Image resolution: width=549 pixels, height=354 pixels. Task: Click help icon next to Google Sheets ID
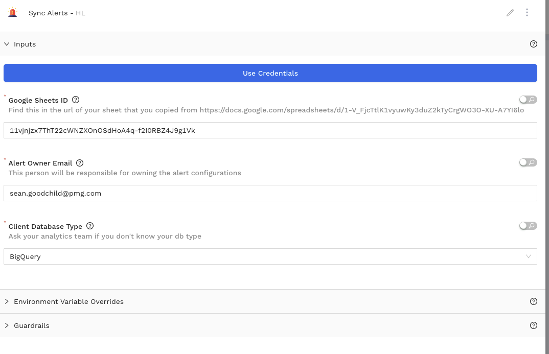tap(76, 100)
